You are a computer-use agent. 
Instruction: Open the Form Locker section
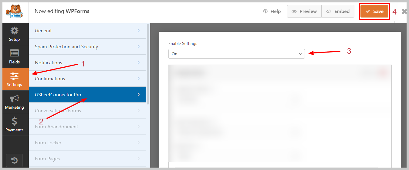(87, 143)
